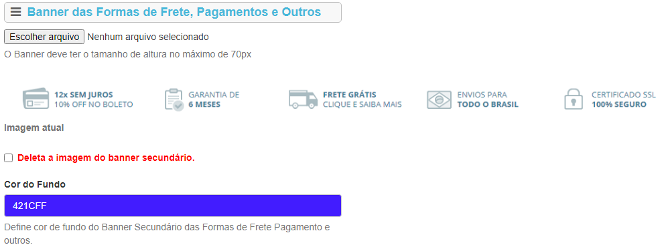Click the hamburger icon in the banner header

pos(15,12)
